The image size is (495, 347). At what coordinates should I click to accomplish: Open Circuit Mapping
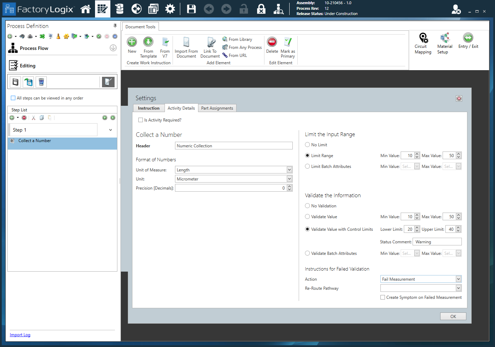coord(423,43)
